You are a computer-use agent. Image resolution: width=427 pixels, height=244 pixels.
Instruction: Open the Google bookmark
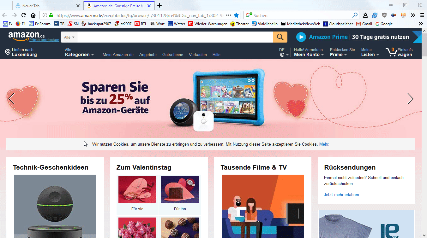384,24
